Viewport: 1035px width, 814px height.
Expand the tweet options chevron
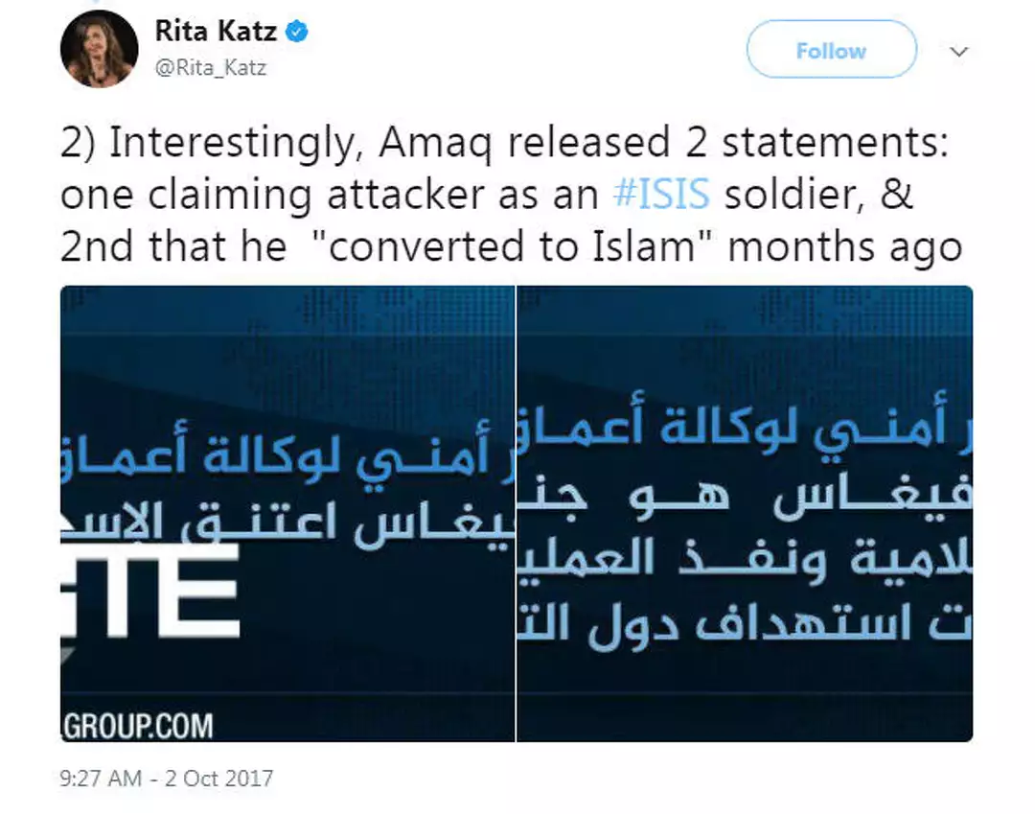[958, 52]
